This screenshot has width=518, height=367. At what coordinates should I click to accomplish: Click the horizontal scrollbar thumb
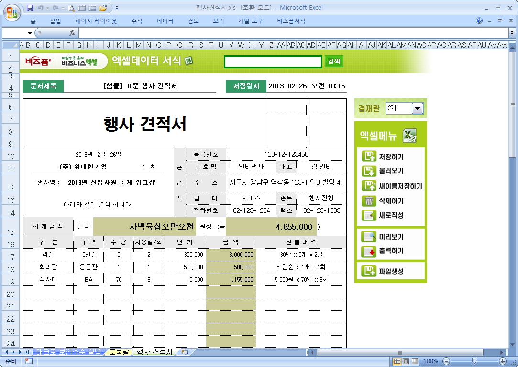400,352
